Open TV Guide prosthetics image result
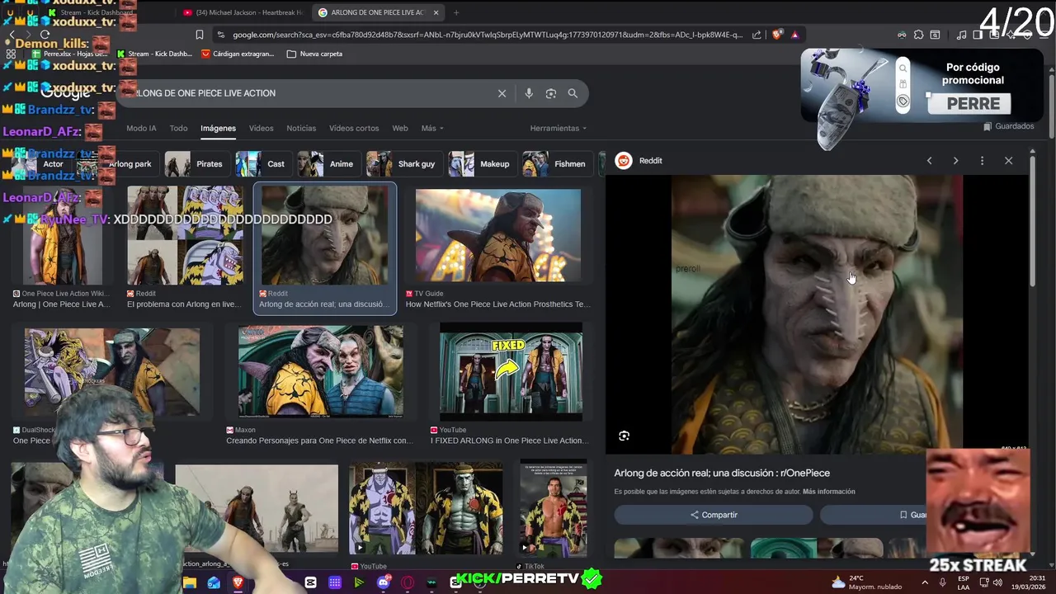1056x594 pixels. (x=498, y=236)
